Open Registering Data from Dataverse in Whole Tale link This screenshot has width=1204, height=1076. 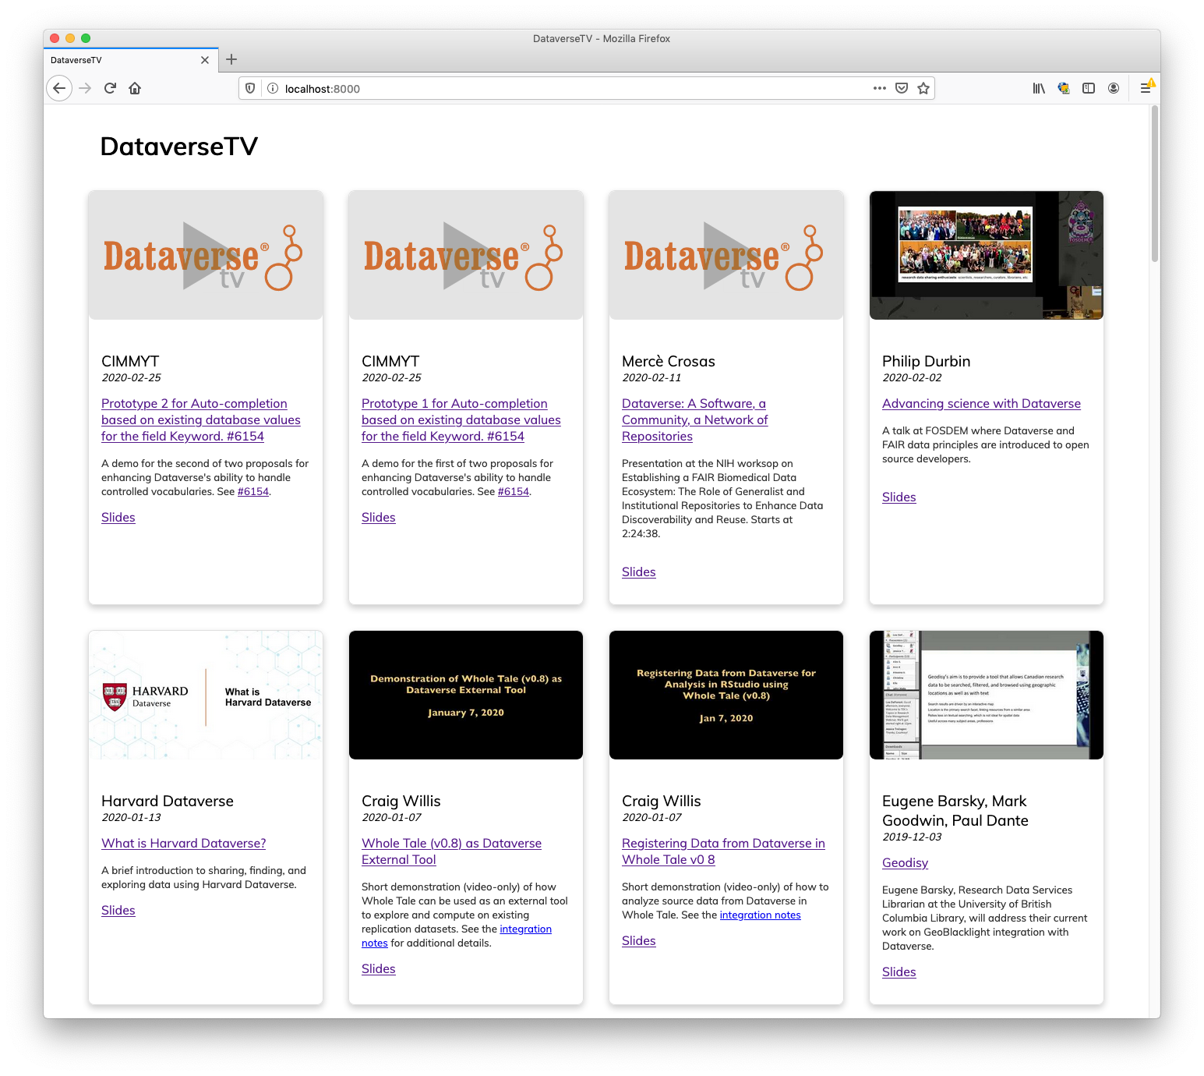723,851
